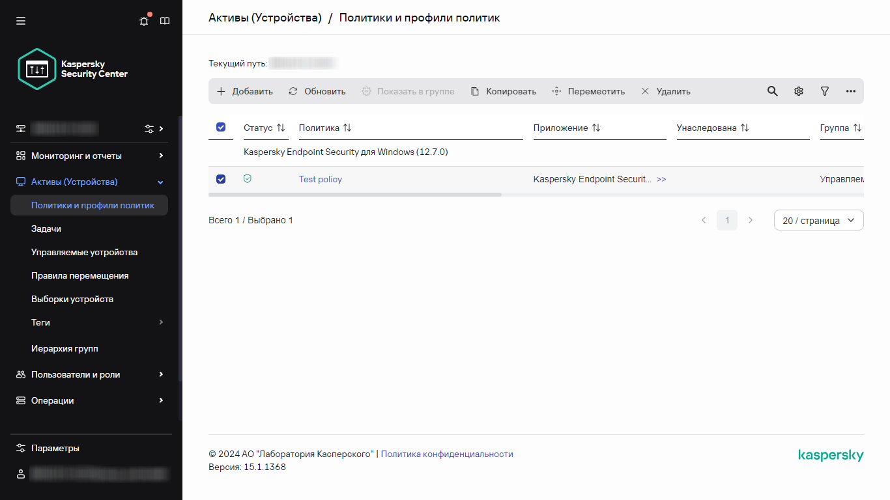Open the Политика конфиденциальности link
The width and height of the screenshot is (890, 500).
447,454
